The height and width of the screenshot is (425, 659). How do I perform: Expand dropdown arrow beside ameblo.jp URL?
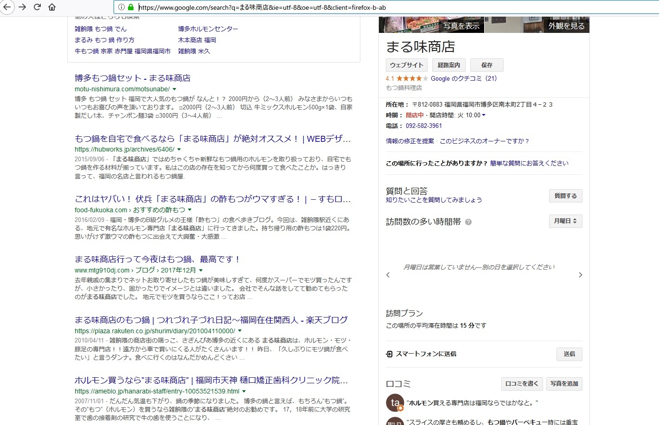tap(244, 392)
